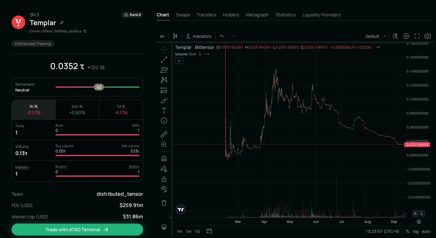Click the Rank 8 badge

[132, 15]
